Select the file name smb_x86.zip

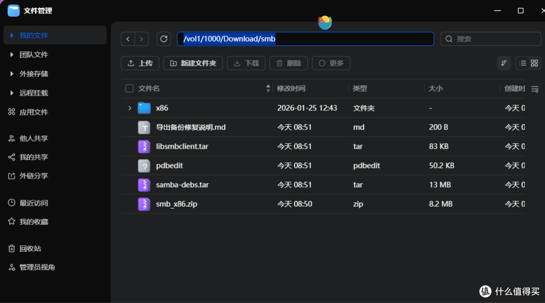[x=177, y=204]
